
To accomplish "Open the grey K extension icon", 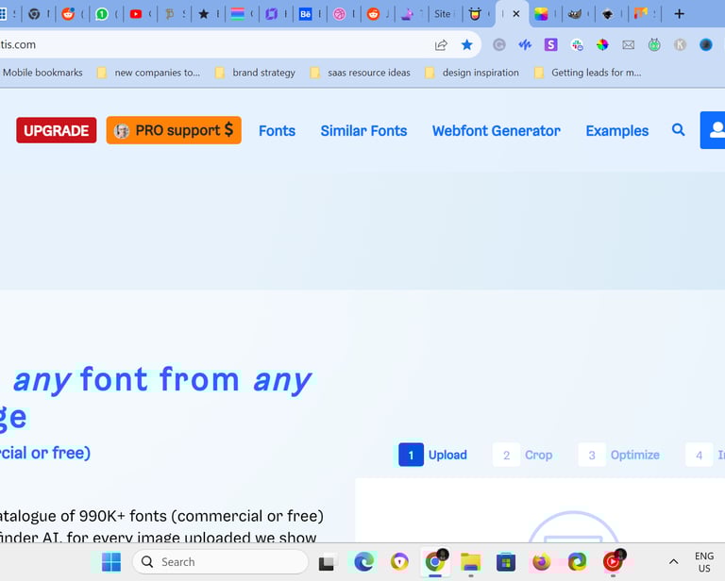I will point(680,44).
